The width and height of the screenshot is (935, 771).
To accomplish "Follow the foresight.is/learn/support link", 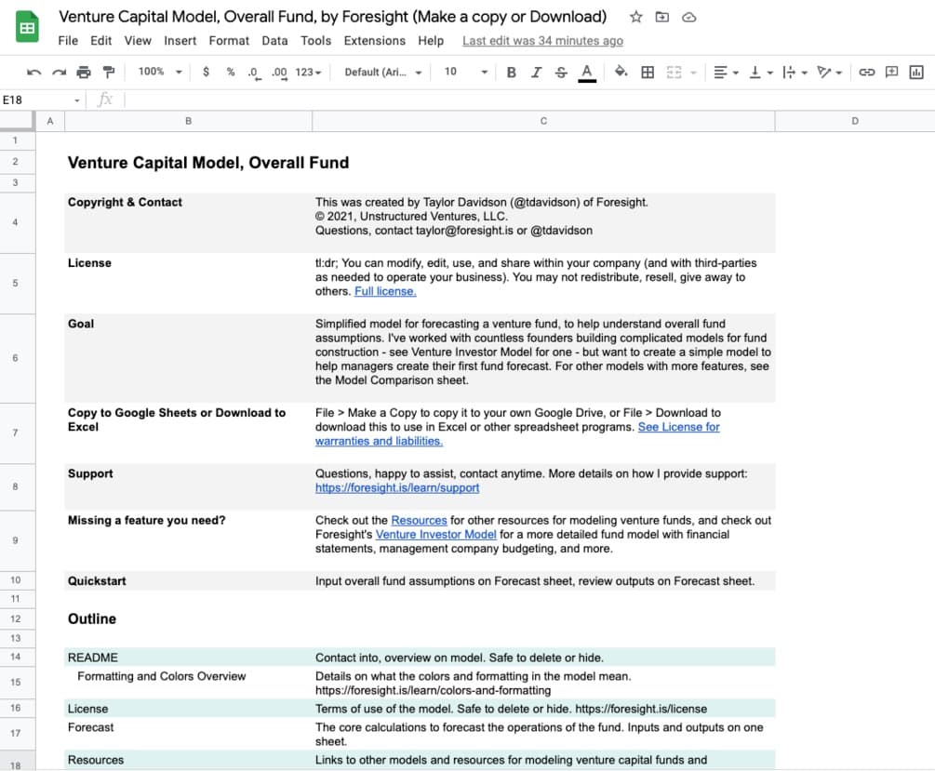I will tap(397, 487).
